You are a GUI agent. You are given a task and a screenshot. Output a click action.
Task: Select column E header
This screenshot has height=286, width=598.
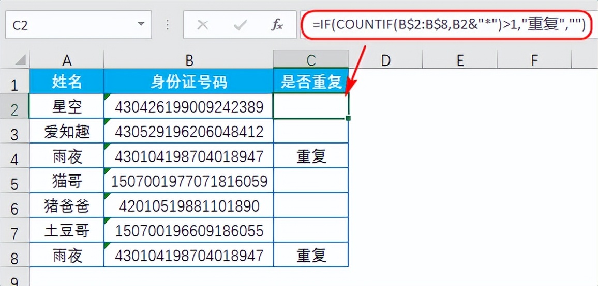click(x=460, y=60)
